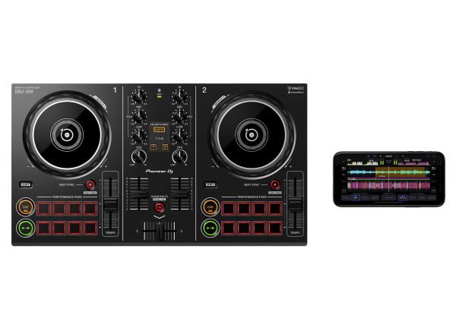Tap the phone's upper cyan waveform
The image size is (456, 334).
pos(388,172)
